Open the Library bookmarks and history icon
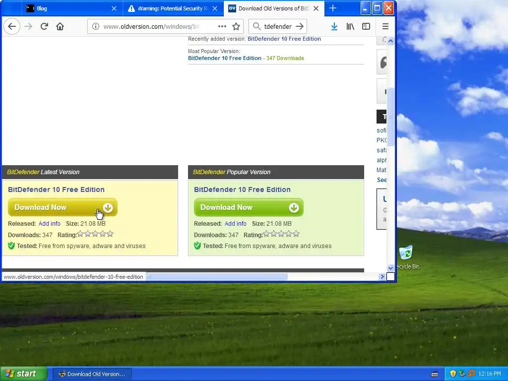 click(350, 27)
